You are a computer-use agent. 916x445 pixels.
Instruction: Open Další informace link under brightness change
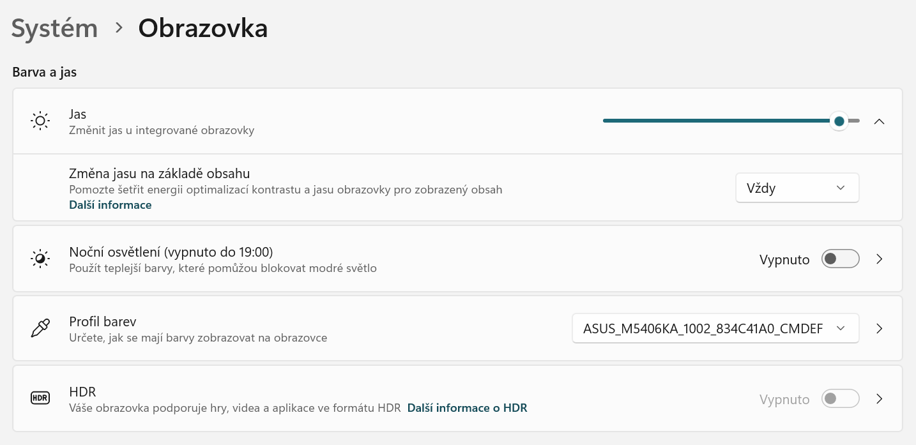pyautogui.click(x=111, y=205)
